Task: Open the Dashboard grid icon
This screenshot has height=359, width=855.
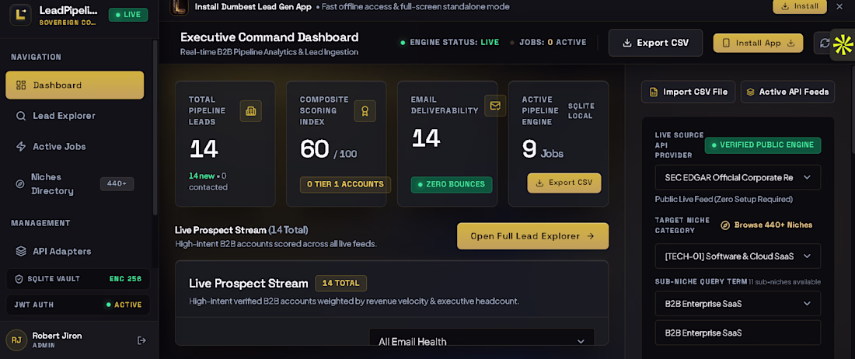Action: [x=21, y=85]
